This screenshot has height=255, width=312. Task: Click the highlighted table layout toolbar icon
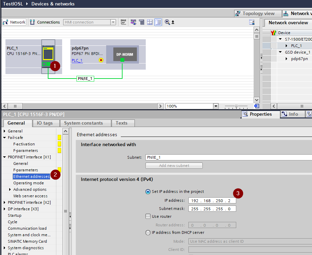click(158, 22)
